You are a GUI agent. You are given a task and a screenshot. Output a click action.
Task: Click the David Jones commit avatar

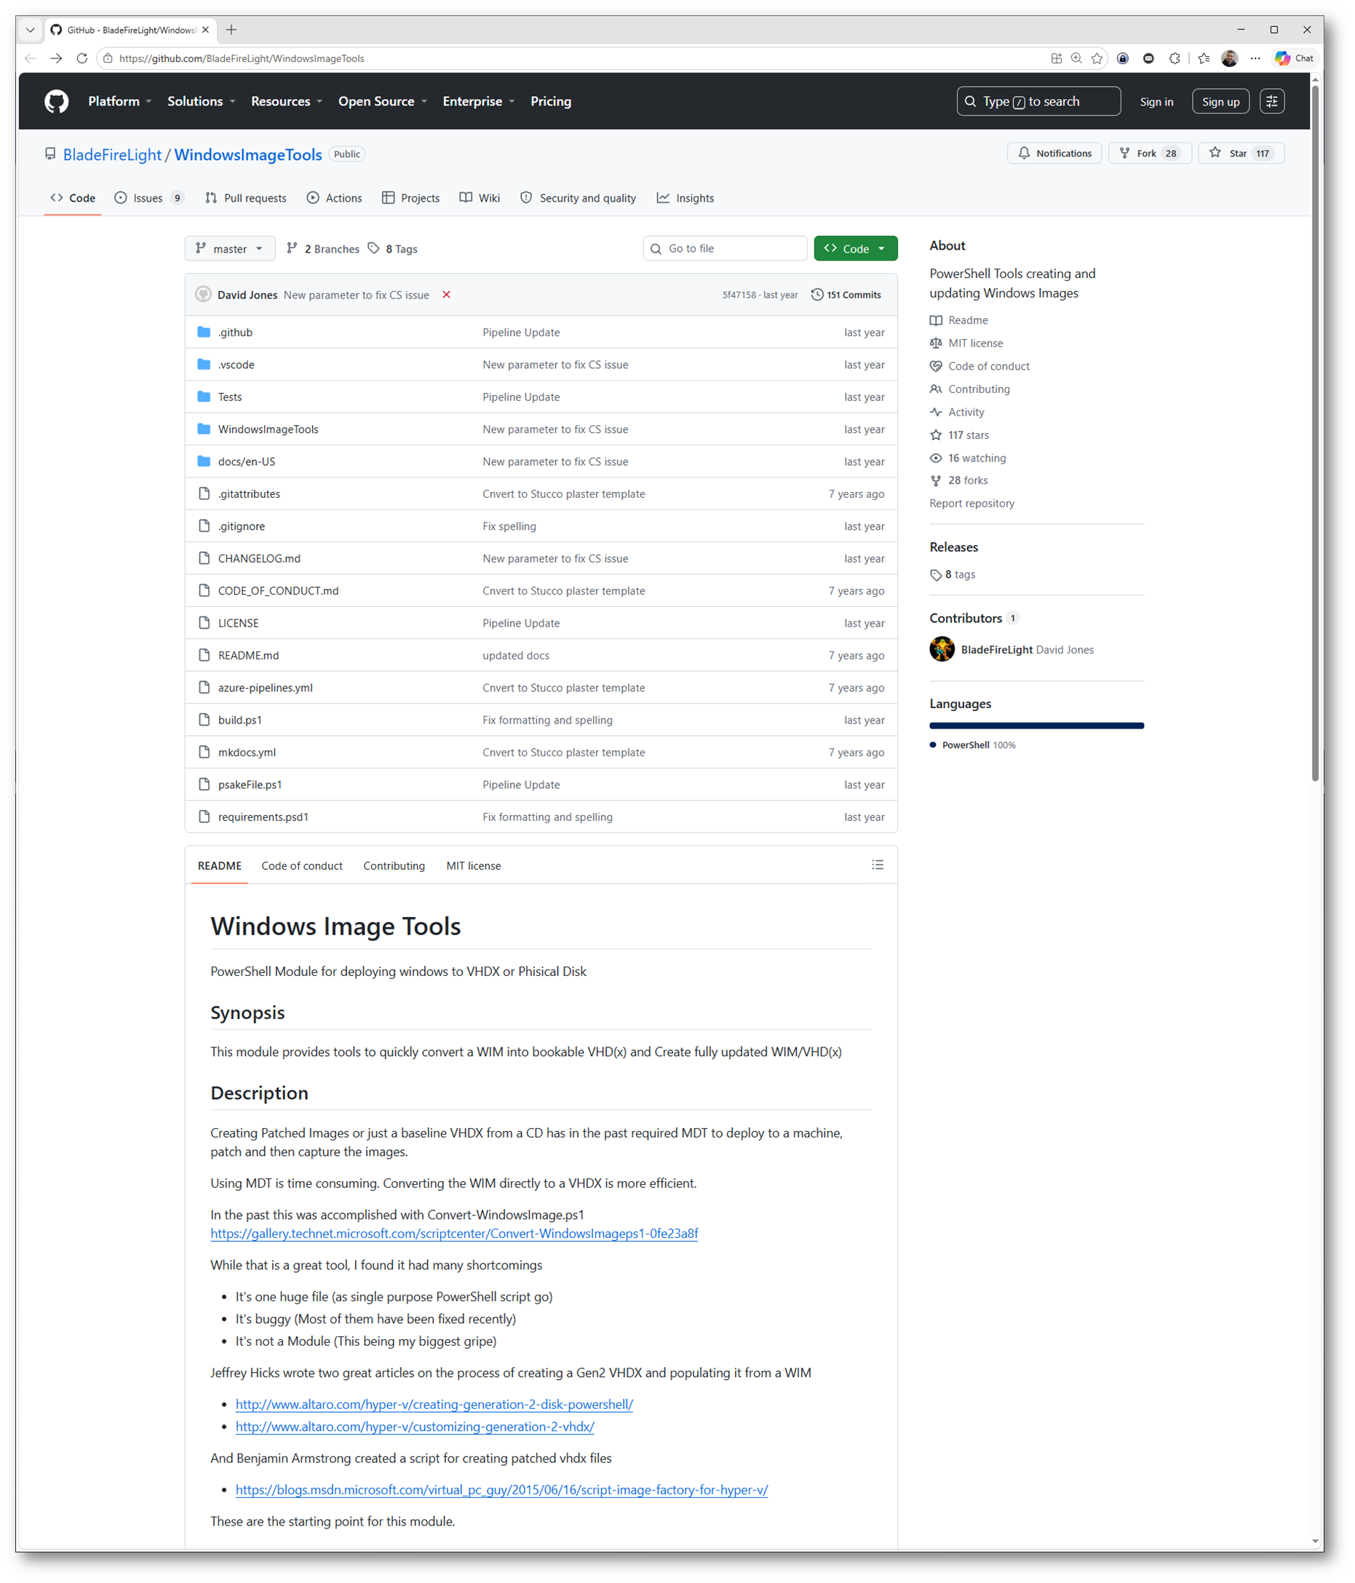[x=203, y=295]
